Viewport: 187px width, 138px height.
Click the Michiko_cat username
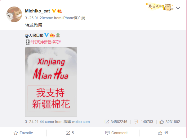38,11
